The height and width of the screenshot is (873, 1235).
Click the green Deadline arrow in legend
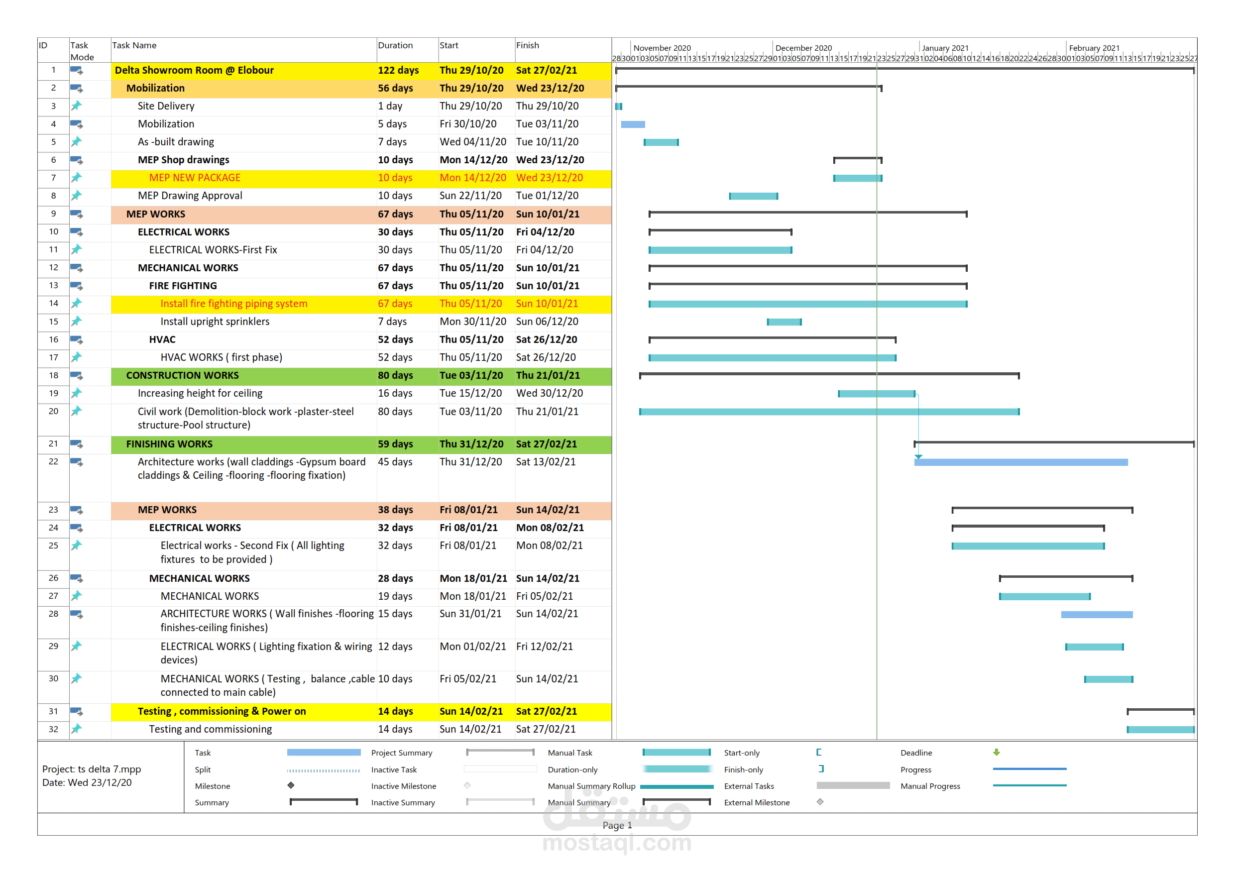996,752
